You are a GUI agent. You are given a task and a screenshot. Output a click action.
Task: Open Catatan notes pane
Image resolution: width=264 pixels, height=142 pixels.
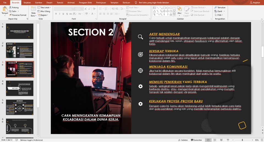click(x=183, y=140)
